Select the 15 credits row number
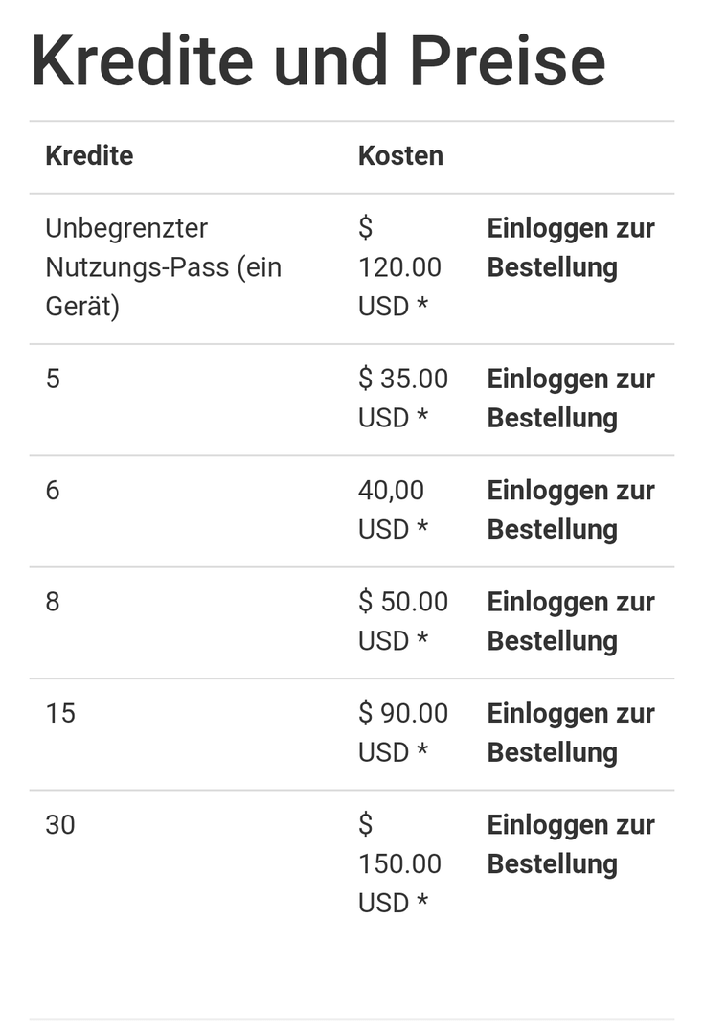The height and width of the screenshot is (1035, 704). (x=60, y=714)
